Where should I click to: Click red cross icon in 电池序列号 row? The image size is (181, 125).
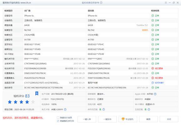(153, 68)
